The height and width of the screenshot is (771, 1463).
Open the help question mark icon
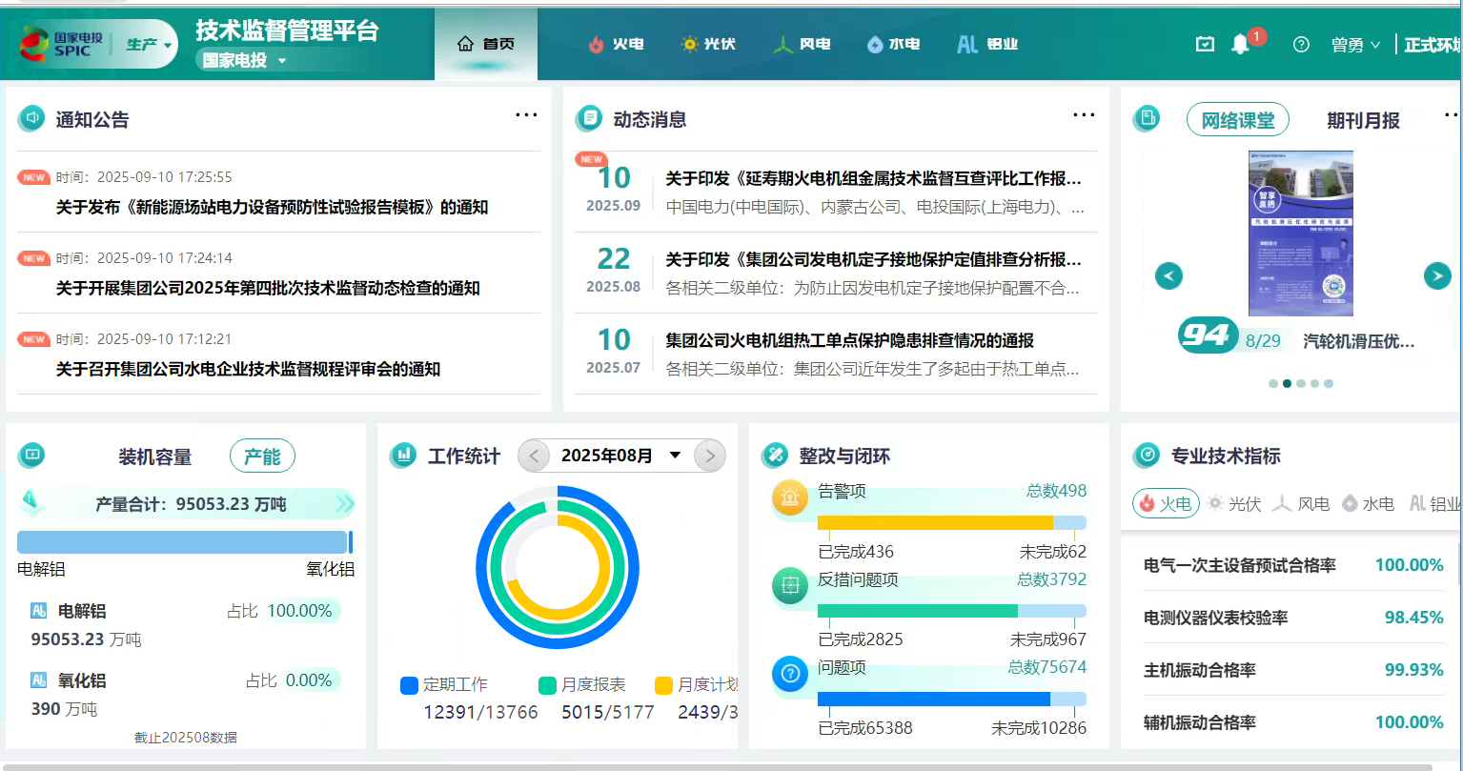[x=1301, y=45]
